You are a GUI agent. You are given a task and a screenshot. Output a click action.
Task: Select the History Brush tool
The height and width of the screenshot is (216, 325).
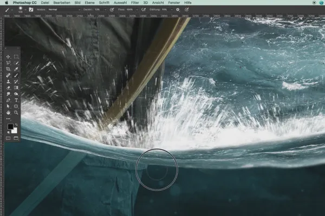click(16, 82)
